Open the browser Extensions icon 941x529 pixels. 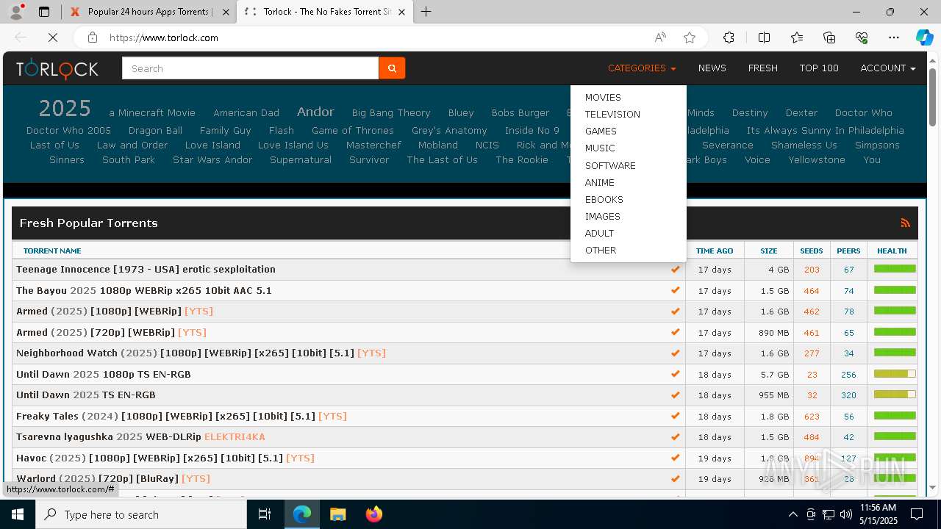click(729, 37)
